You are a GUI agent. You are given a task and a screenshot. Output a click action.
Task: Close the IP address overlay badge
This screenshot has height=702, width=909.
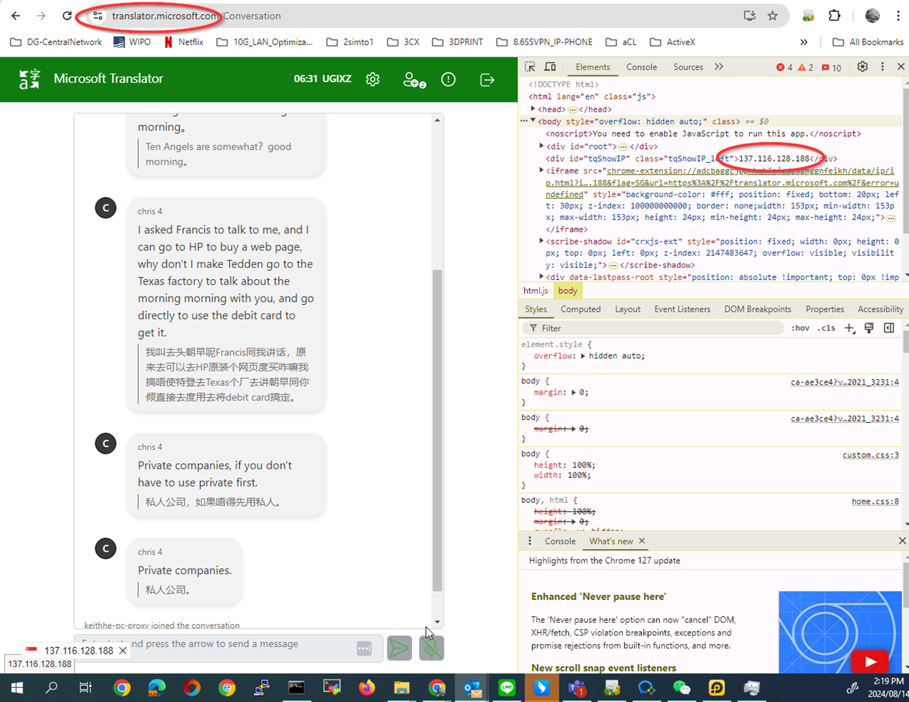coord(122,650)
